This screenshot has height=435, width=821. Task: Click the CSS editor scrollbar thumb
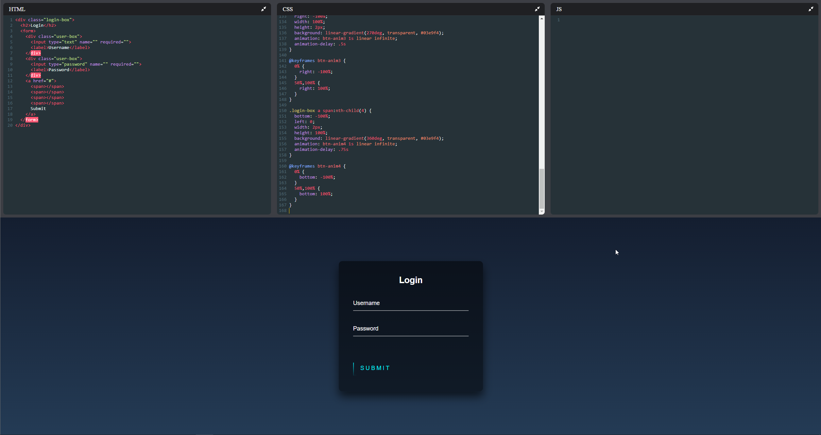click(x=542, y=188)
